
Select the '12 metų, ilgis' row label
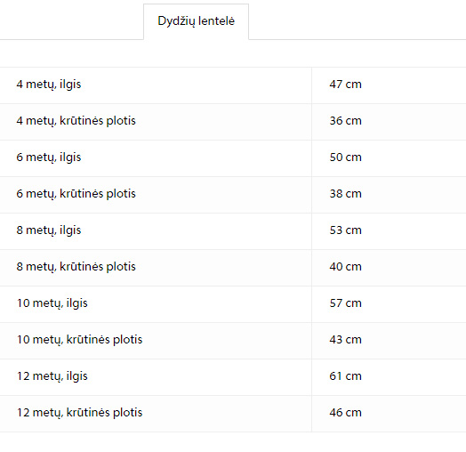(52, 376)
